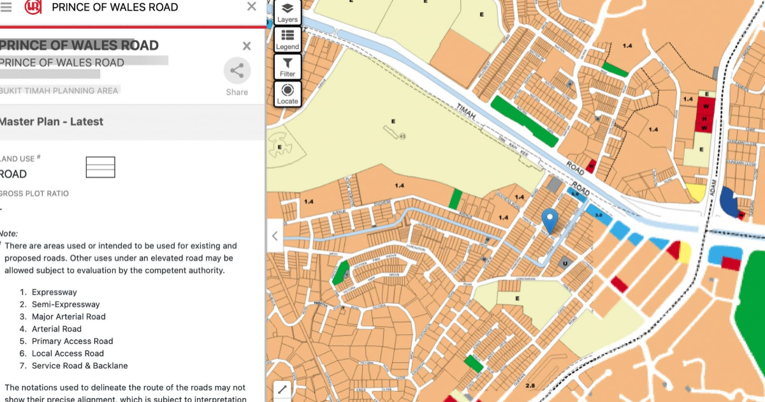Click the Road land use pattern swatch
Screen dimensions: 765x402
click(100, 167)
